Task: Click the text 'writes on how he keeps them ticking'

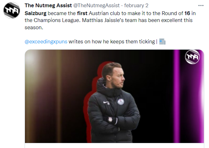Action: tap(112, 42)
